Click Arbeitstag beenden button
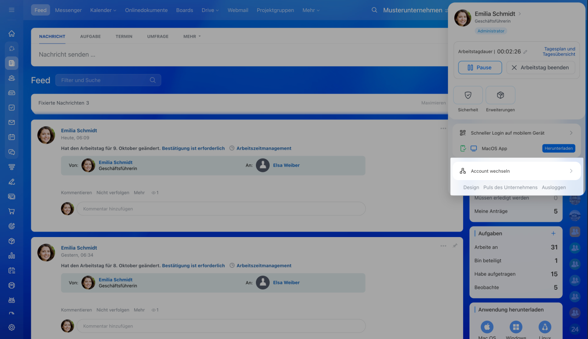588x339 pixels. click(541, 68)
